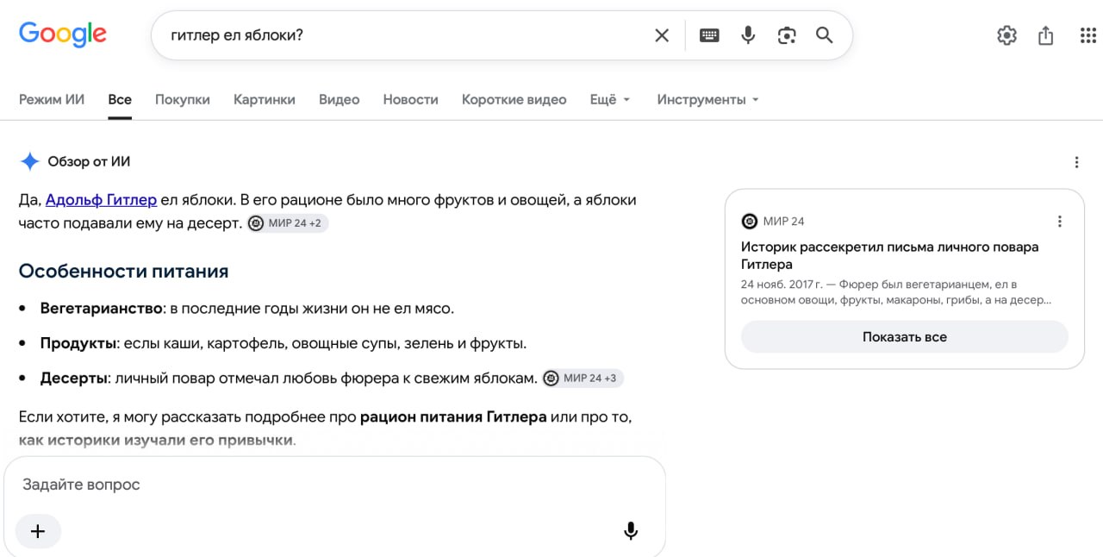Open the Картинки tab
This screenshot has width=1103, height=557.
tap(265, 99)
